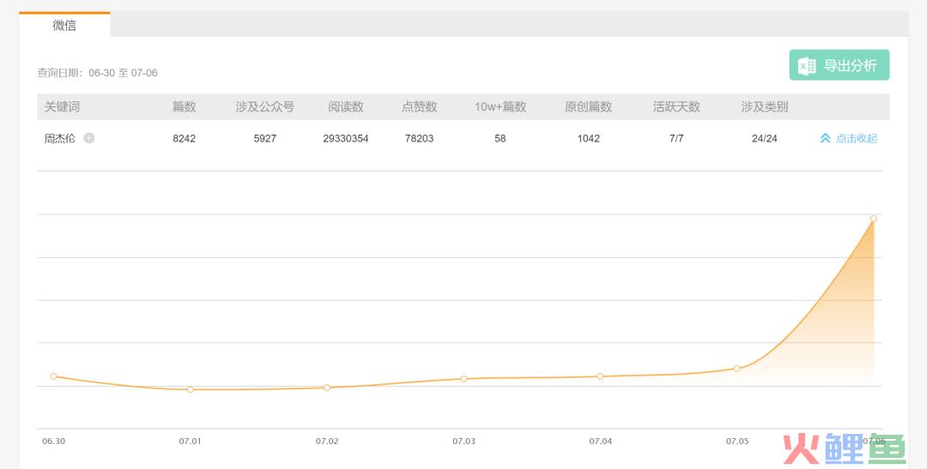Screen dimensions: 927x469
Task: Click the plus icon beside 周杰伦
Action: coord(88,138)
